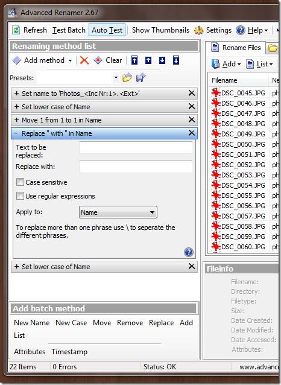Open Replace method help question icon
281x385 pixels.
(x=189, y=252)
